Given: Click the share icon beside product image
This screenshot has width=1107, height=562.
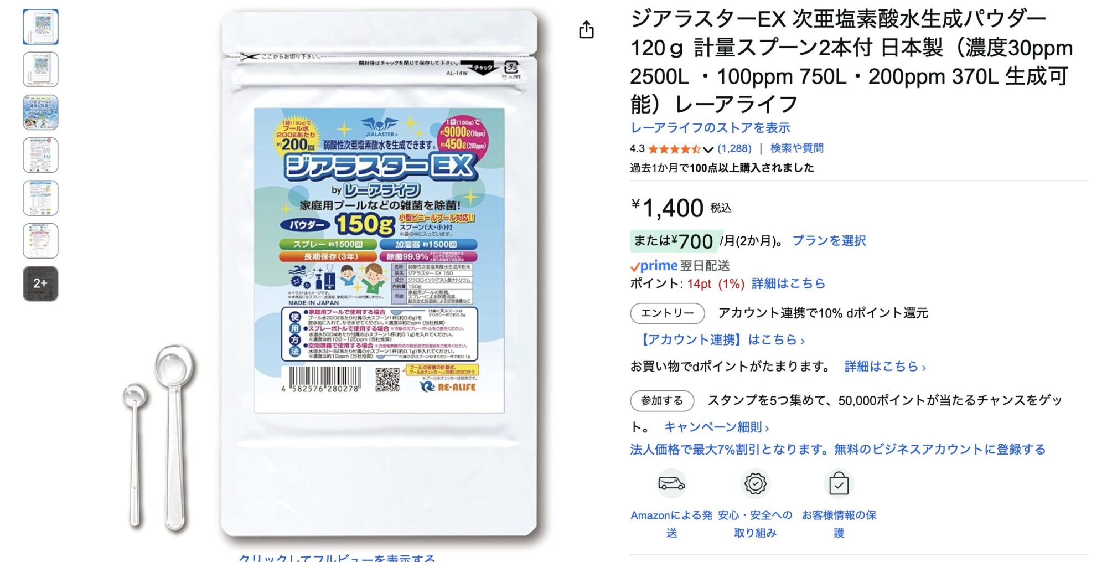Looking at the screenshot, I should point(586,29).
